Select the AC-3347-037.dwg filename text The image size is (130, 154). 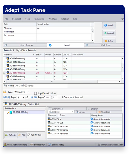point(17,69)
